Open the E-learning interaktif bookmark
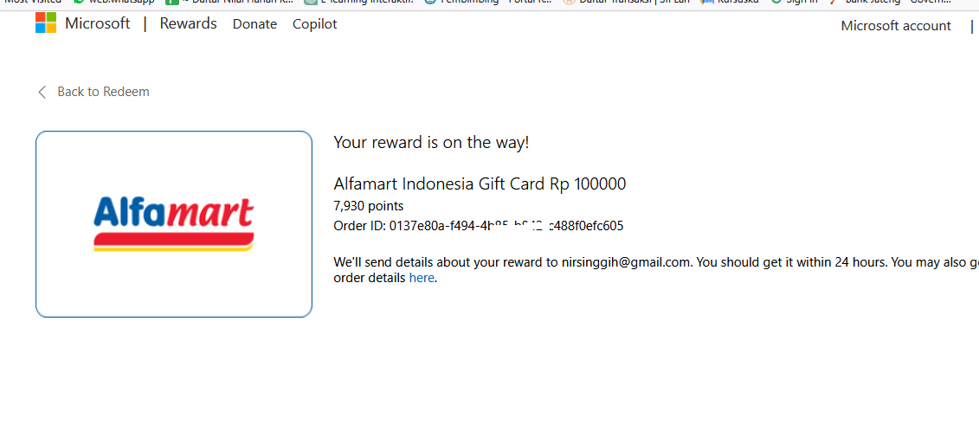This screenshot has height=425, width=979. pos(359,2)
